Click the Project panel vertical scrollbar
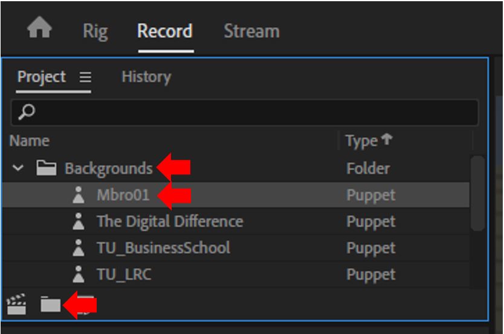Image resolution: width=504 pixels, height=334 pixels. click(x=477, y=193)
